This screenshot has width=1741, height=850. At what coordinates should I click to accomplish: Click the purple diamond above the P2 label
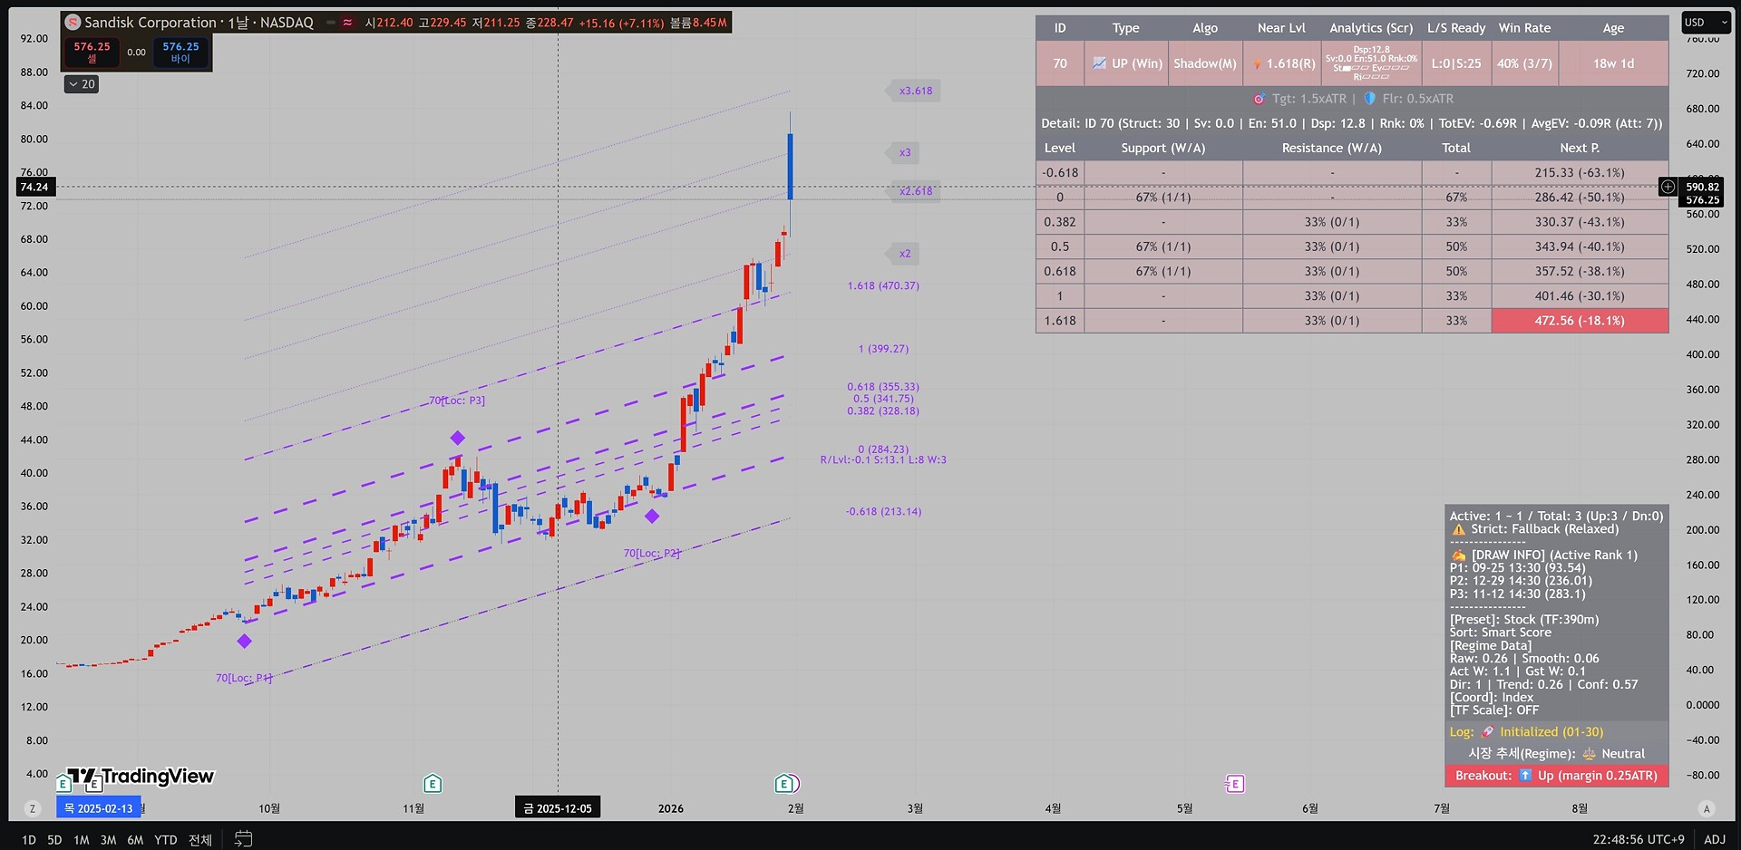point(652,517)
